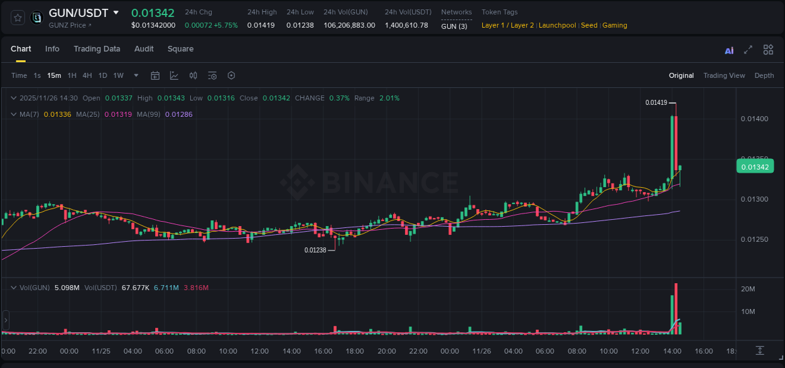Open the Launchpool tag link

557,25
